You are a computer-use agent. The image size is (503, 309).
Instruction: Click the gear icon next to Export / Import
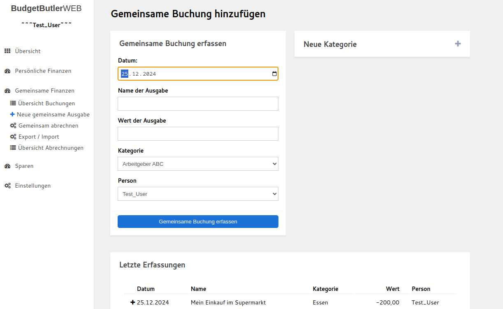pos(13,136)
